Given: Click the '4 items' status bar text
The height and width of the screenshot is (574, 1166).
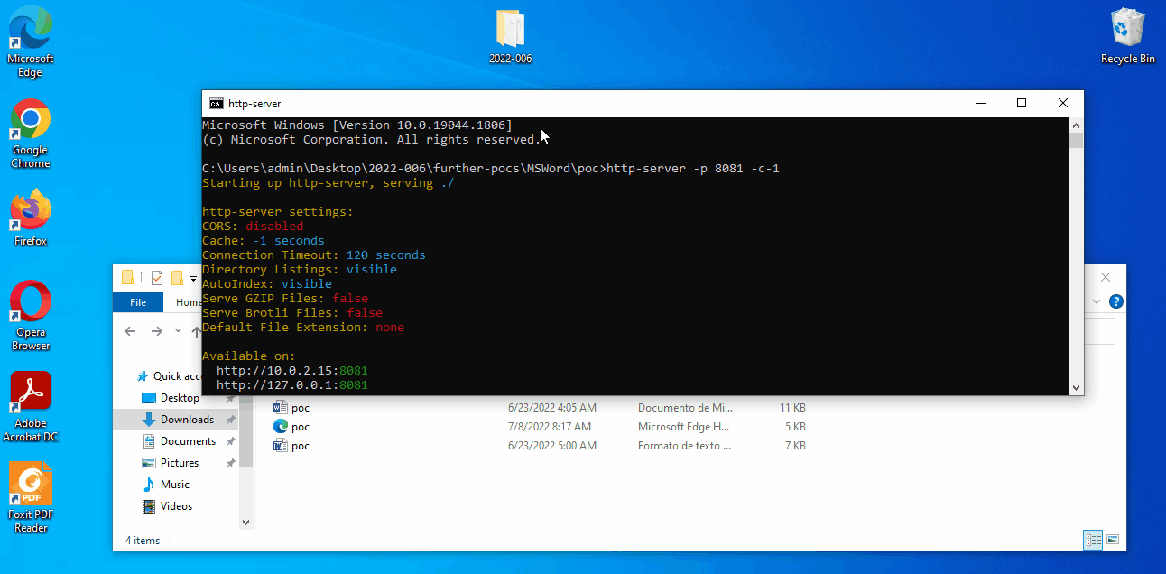Looking at the screenshot, I should pos(143,541).
